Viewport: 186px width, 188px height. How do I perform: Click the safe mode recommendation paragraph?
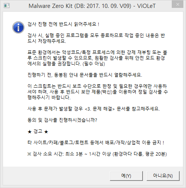(x=97, y=58)
